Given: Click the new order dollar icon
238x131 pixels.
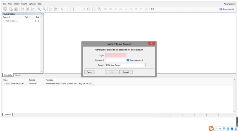Looking at the screenshot, I should (x=16, y=9).
